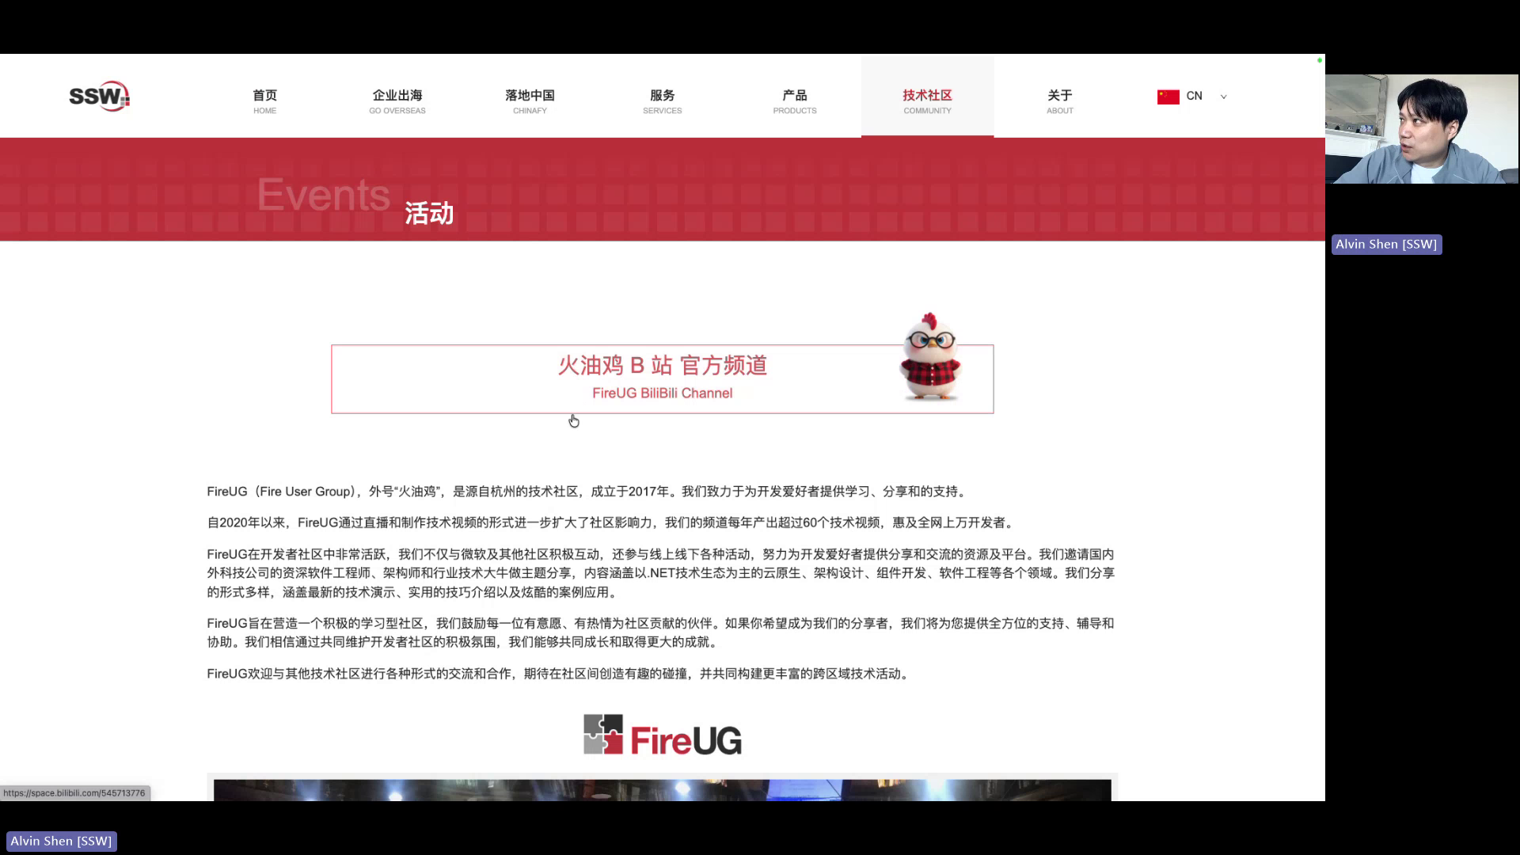The height and width of the screenshot is (855, 1520).
Task: Click the green connection status dot
Action: click(x=1319, y=60)
